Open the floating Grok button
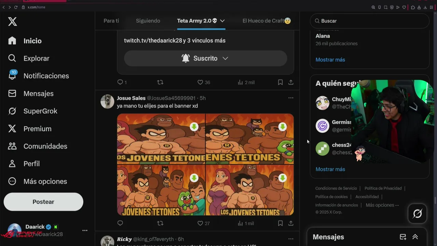The height and width of the screenshot is (246, 437). 417,214
